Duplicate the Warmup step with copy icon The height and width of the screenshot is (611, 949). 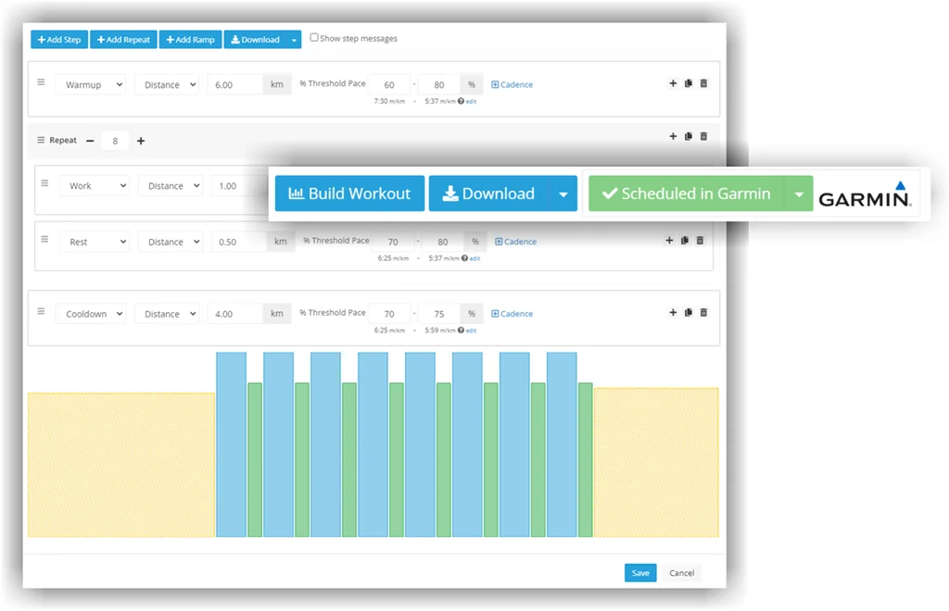point(688,83)
